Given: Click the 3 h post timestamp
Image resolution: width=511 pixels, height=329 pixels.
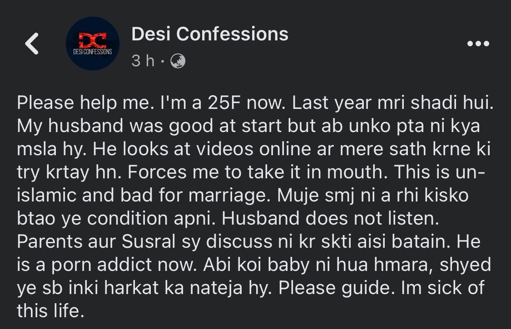Looking at the screenshot, I should tap(143, 61).
